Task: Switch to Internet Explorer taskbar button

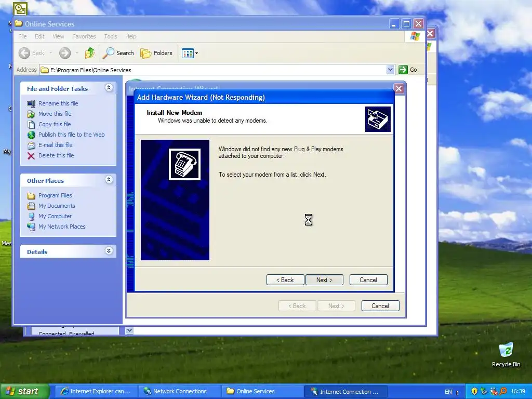Action: (96, 391)
